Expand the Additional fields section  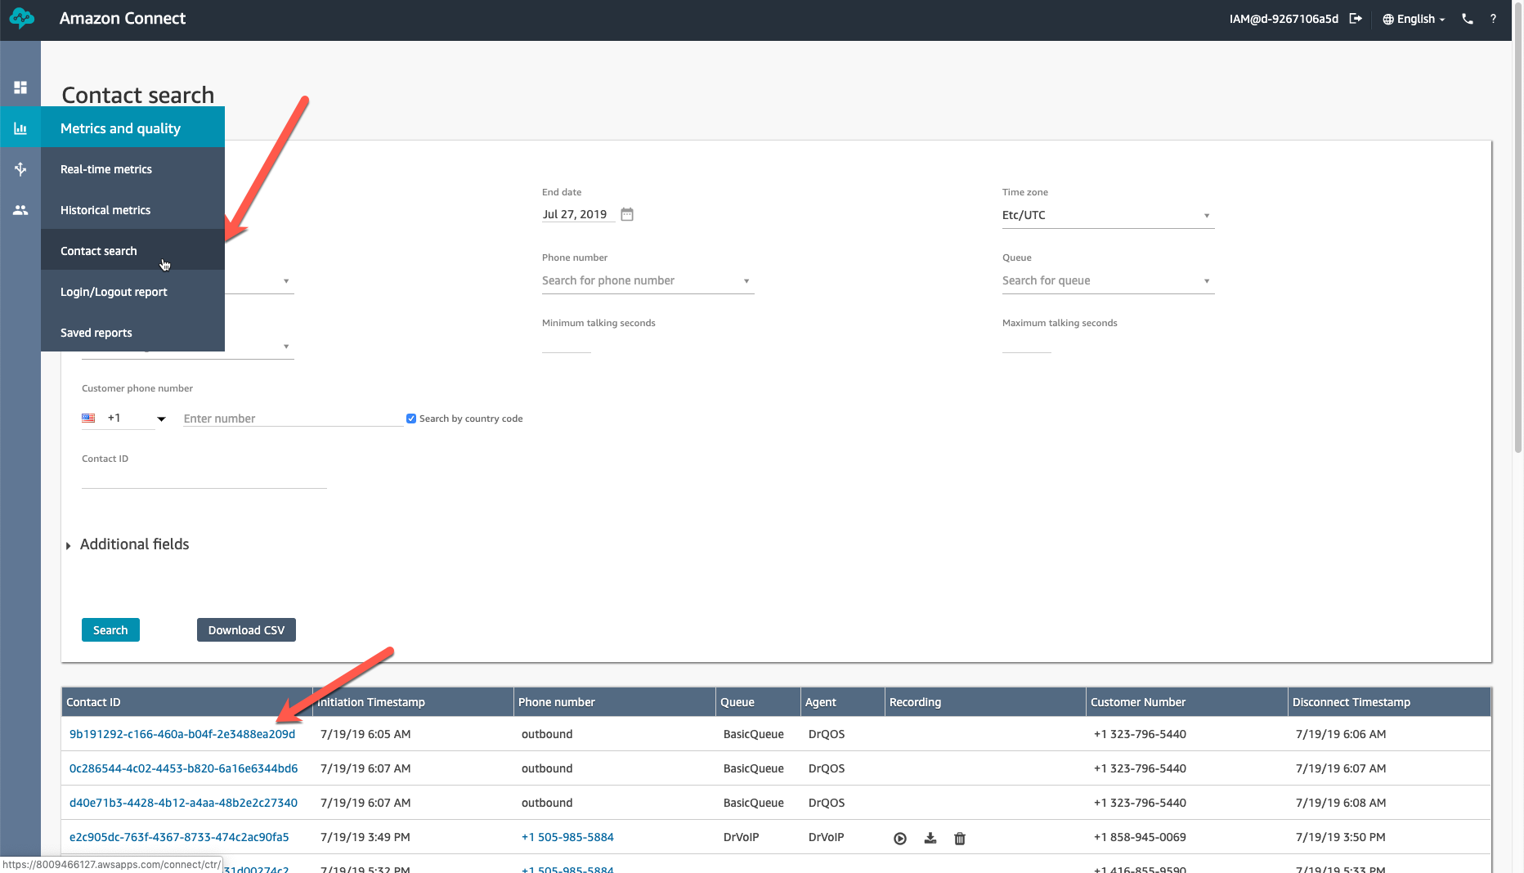[128, 544]
